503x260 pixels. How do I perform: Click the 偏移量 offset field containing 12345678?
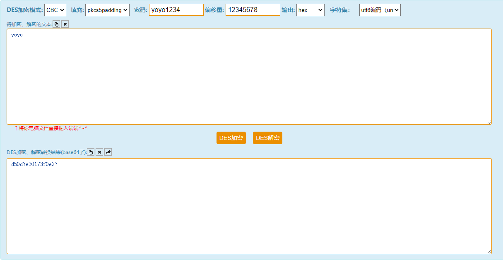click(253, 10)
